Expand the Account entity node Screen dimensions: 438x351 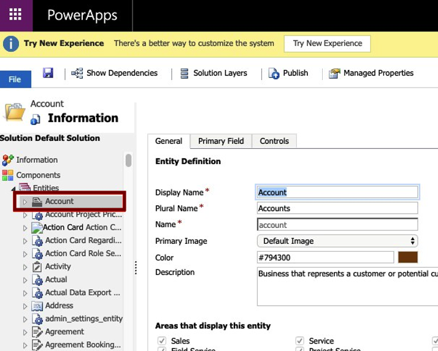(x=25, y=202)
